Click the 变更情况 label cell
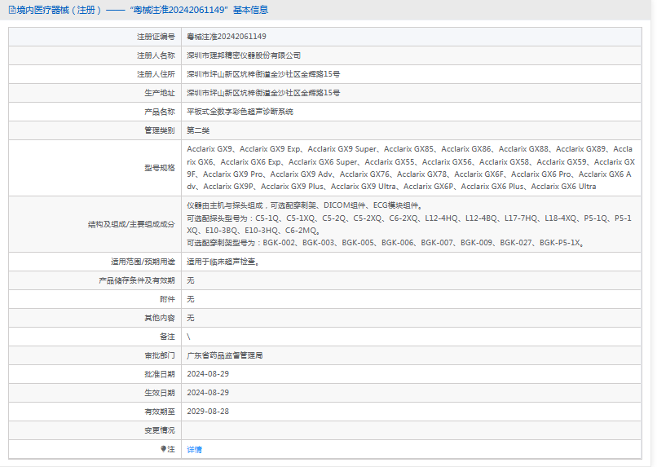The width and height of the screenshot is (657, 467). (x=95, y=430)
